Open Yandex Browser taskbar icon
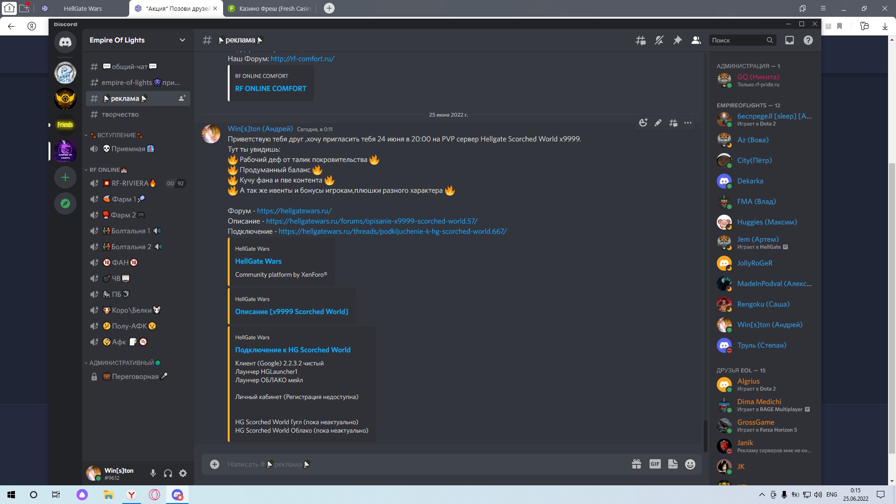The height and width of the screenshot is (504, 896). pos(132,495)
